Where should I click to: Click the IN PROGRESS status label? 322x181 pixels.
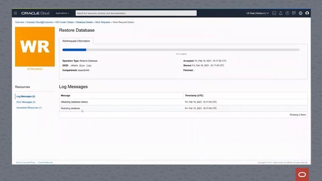coord(35,69)
